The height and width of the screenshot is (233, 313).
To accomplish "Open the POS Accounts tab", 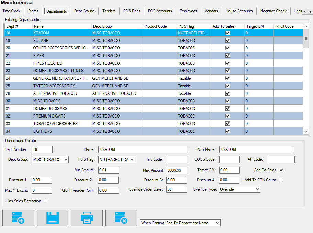I will click(160, 11).
